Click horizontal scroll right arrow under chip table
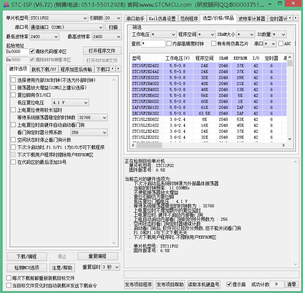303x293 pixels. pyautogui.click(x=284, y=145)
